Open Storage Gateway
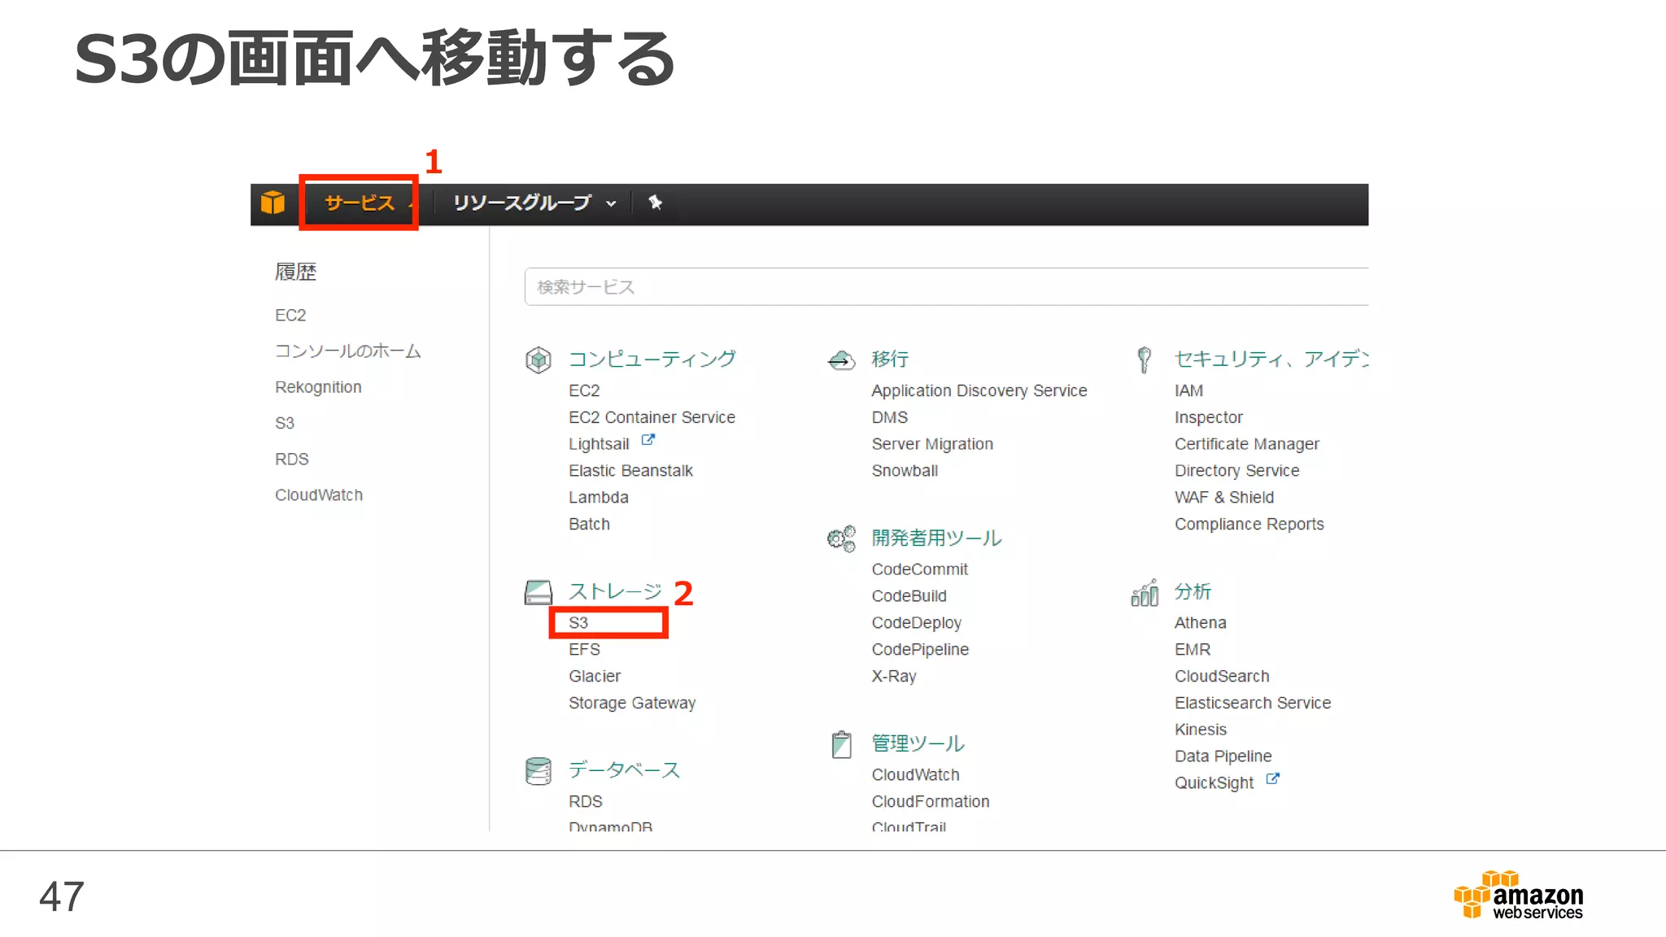This screenshot has width=1666, height=937. [x=632, y=704]
